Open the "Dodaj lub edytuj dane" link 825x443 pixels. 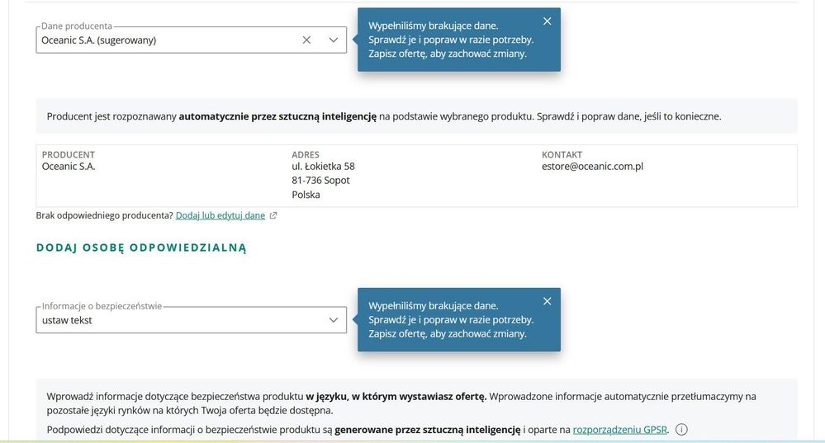[220, 215]
